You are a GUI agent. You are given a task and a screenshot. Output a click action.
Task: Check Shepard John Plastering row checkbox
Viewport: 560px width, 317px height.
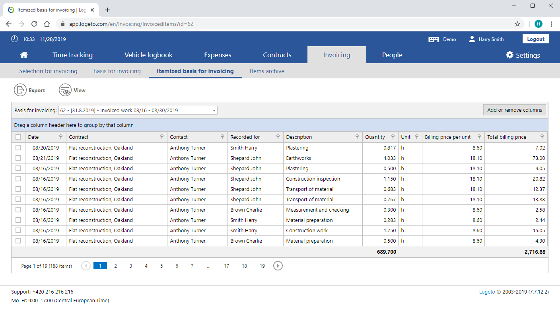(18, 168)
